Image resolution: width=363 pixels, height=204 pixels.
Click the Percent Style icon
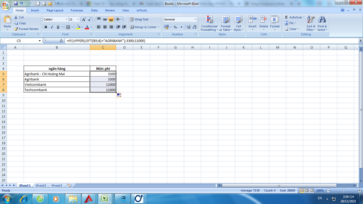coord(175,27)
